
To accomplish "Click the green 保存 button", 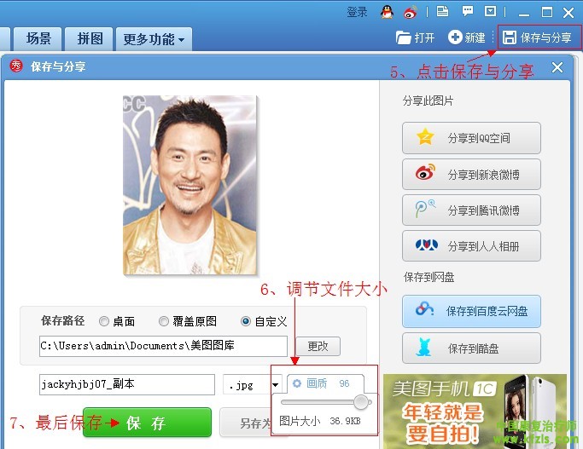I will [146, 423].
